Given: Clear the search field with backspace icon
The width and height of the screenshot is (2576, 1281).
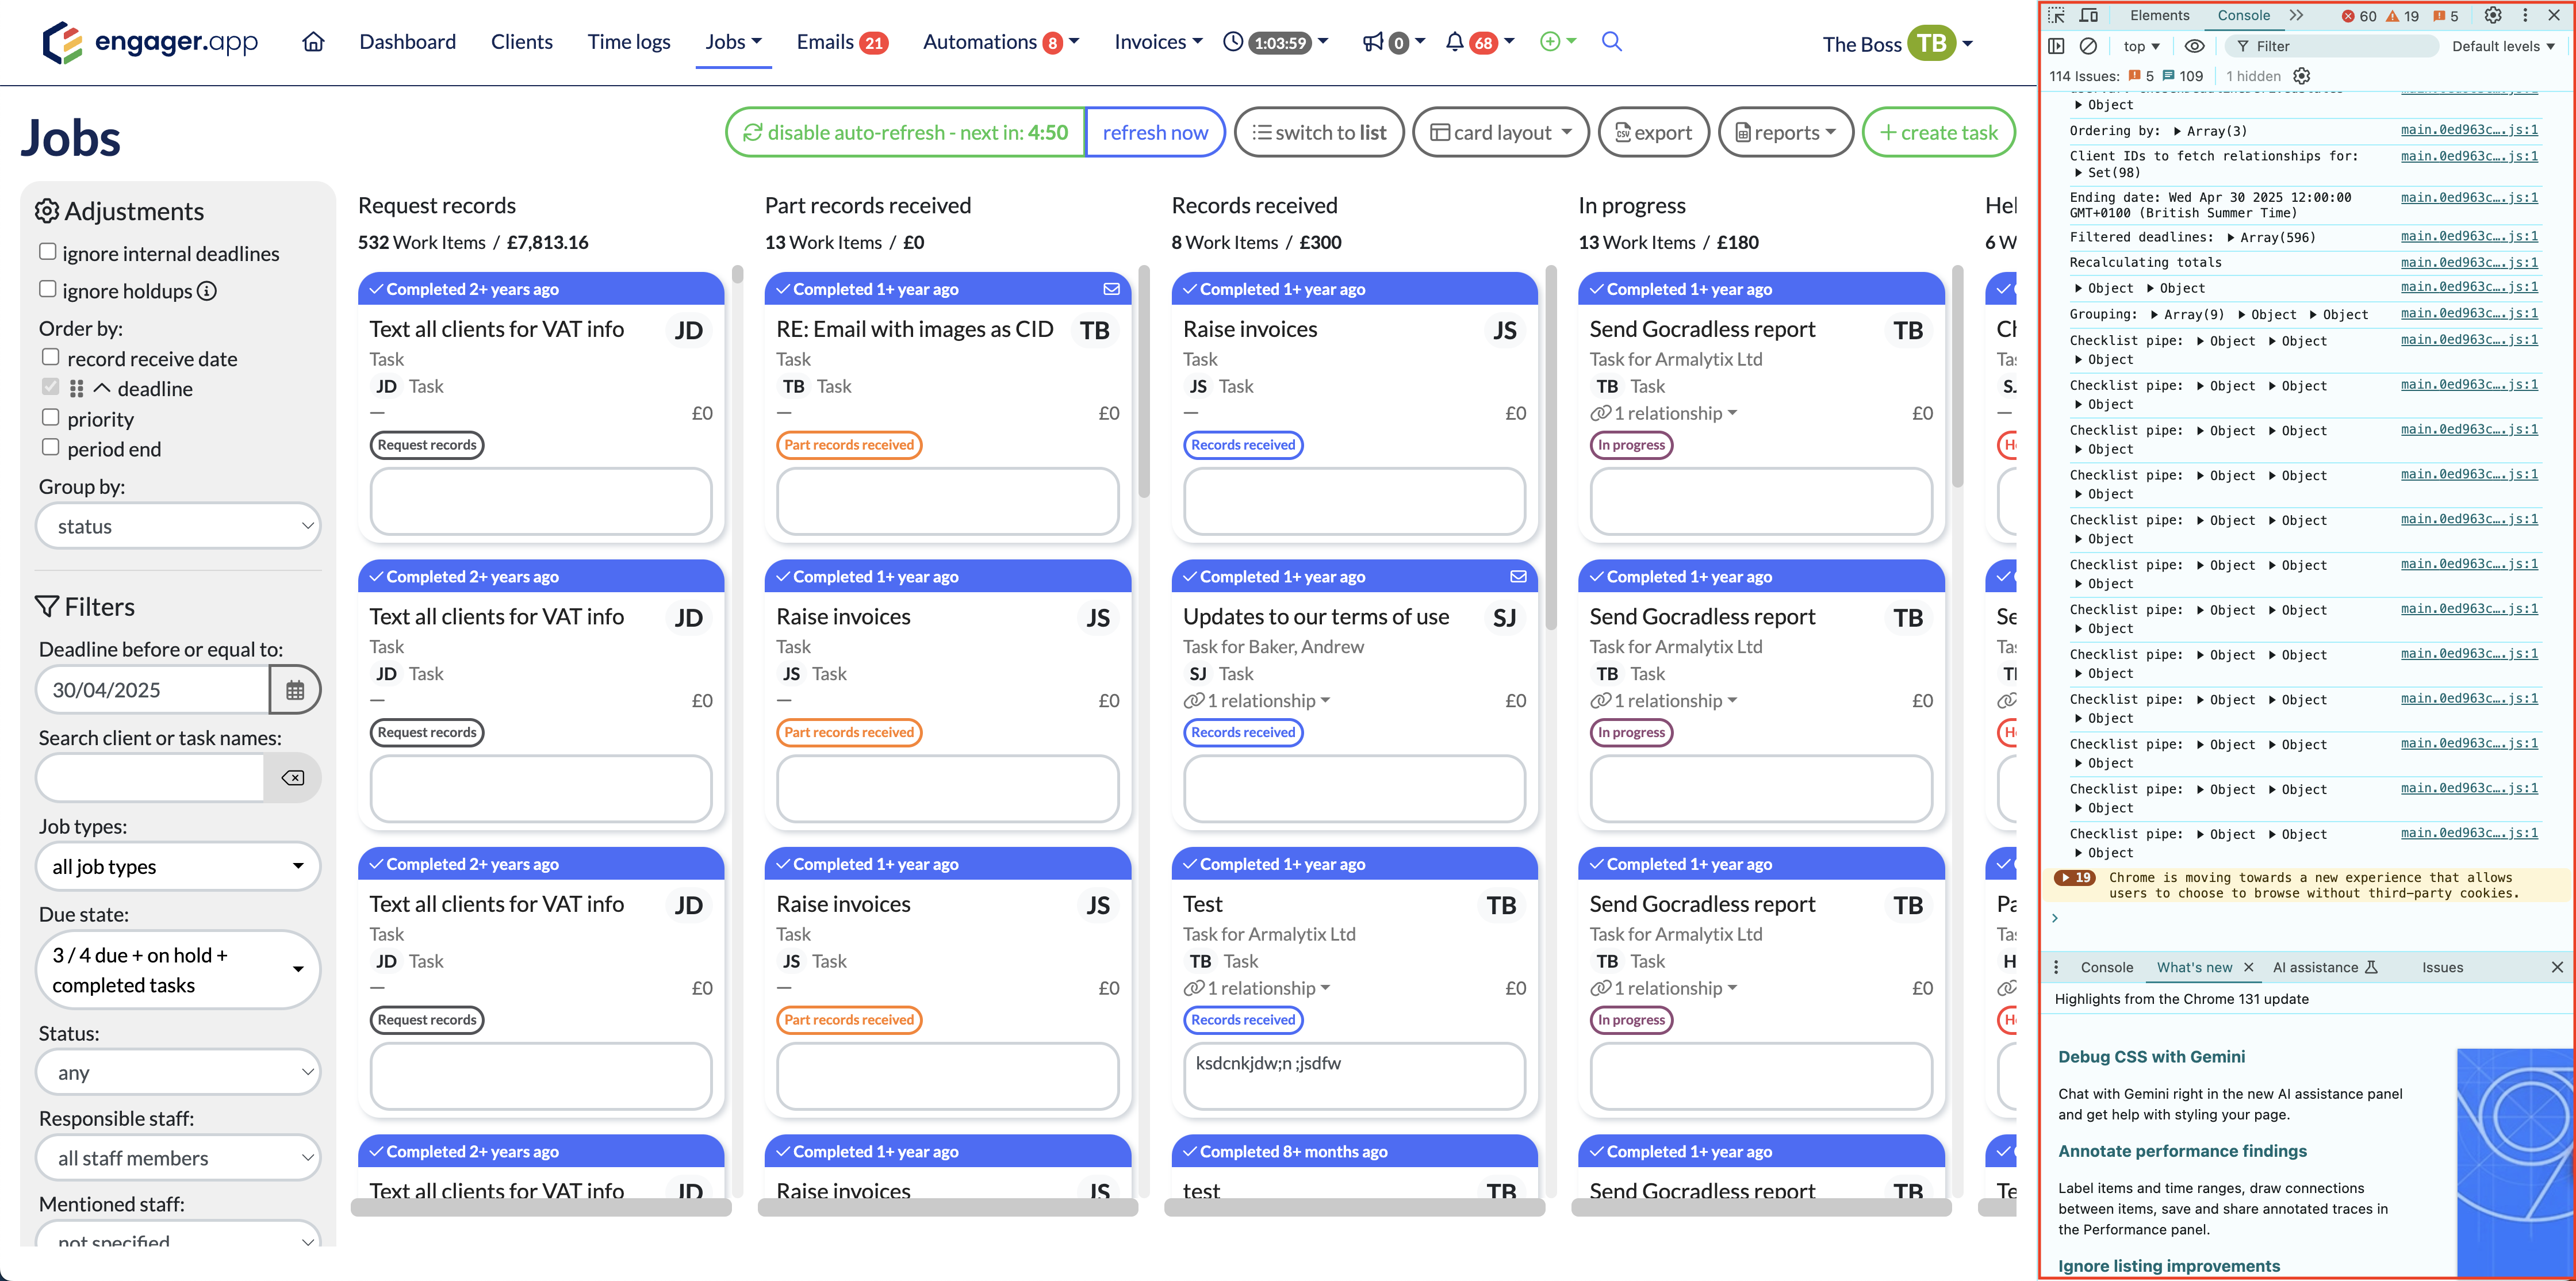Looking at the screenshot, I should pyautogui.click(x=293, y=778).
